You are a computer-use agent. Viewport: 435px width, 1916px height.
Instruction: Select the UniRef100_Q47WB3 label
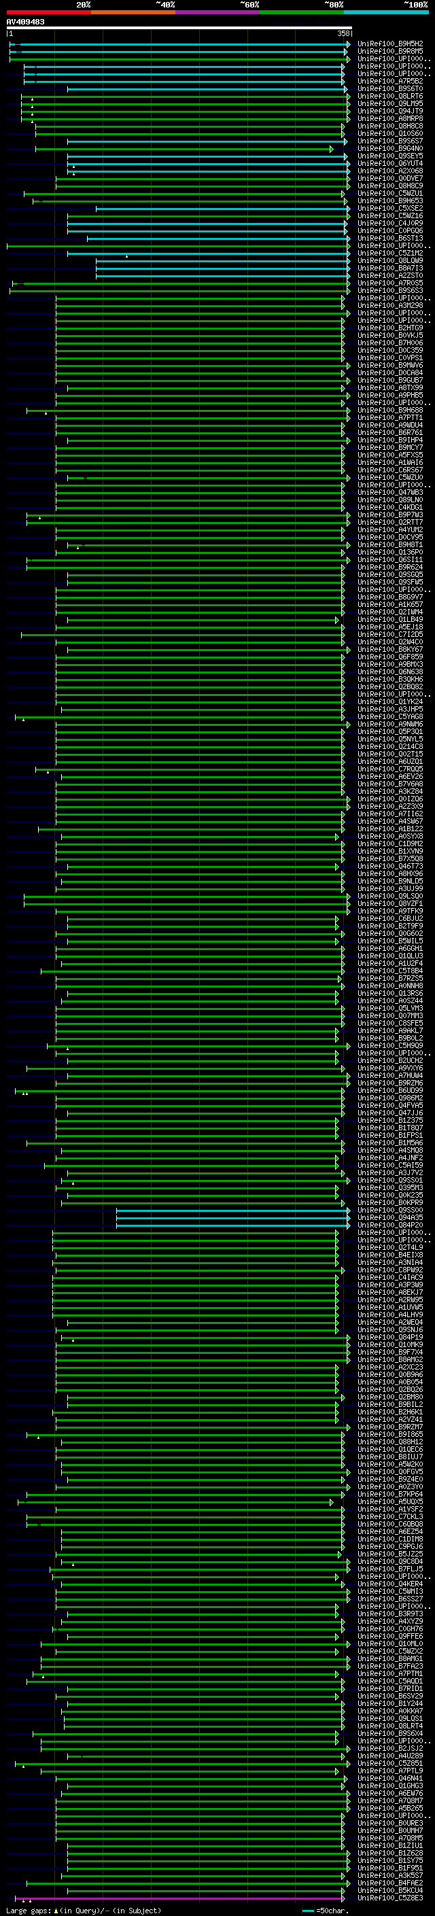pos(390,493)
